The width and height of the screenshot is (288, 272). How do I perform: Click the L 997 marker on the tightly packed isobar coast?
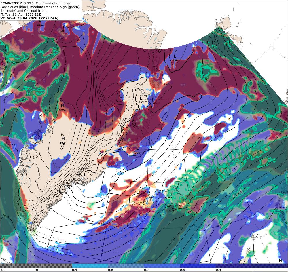85,176
